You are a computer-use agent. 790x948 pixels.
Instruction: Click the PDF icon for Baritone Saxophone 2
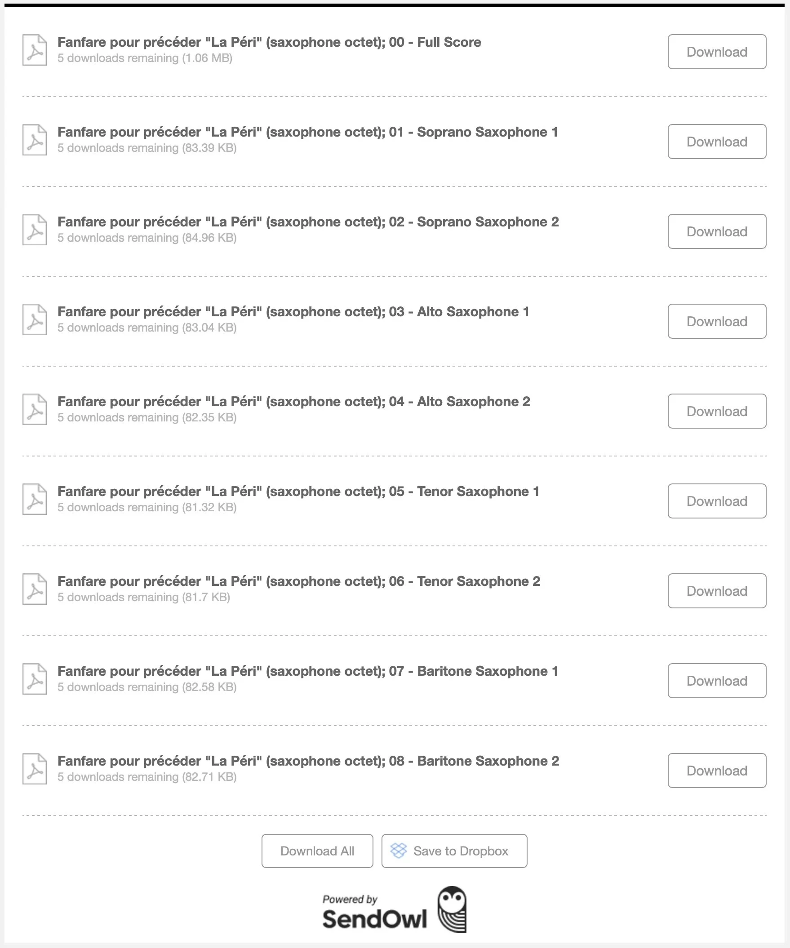(35, 769)
